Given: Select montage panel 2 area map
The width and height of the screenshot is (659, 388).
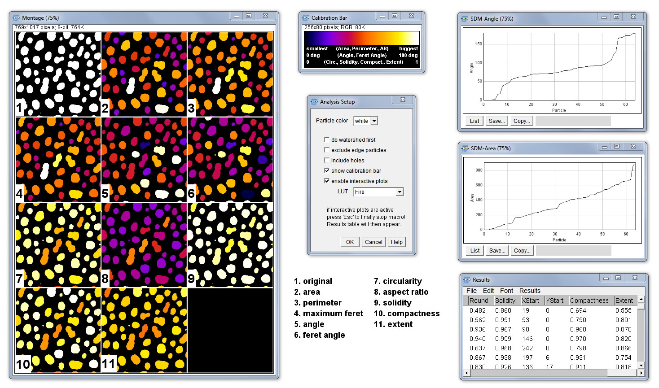Looking at the screenshot, I should 144,74.
